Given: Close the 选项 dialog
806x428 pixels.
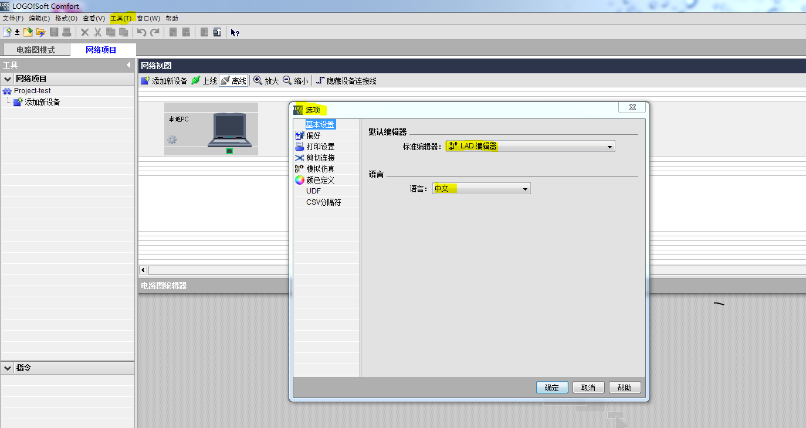Looking at the screenshot, I should 632,107.
